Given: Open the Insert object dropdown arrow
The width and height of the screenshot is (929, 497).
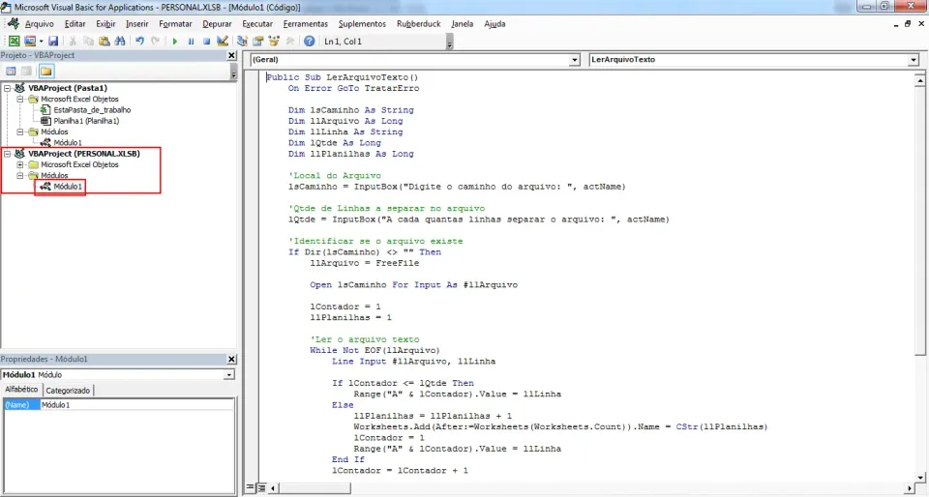Looking at the screenshot, I should coord(41,41).
